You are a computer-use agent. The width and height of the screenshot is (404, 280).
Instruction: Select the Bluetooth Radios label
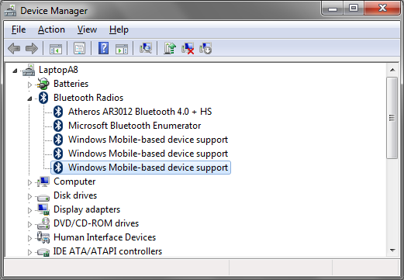[88, 98]
